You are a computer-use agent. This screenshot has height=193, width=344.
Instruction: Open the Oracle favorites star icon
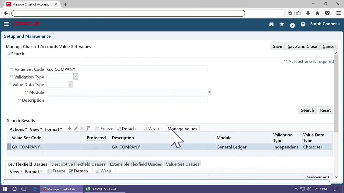tap(282, 24)
